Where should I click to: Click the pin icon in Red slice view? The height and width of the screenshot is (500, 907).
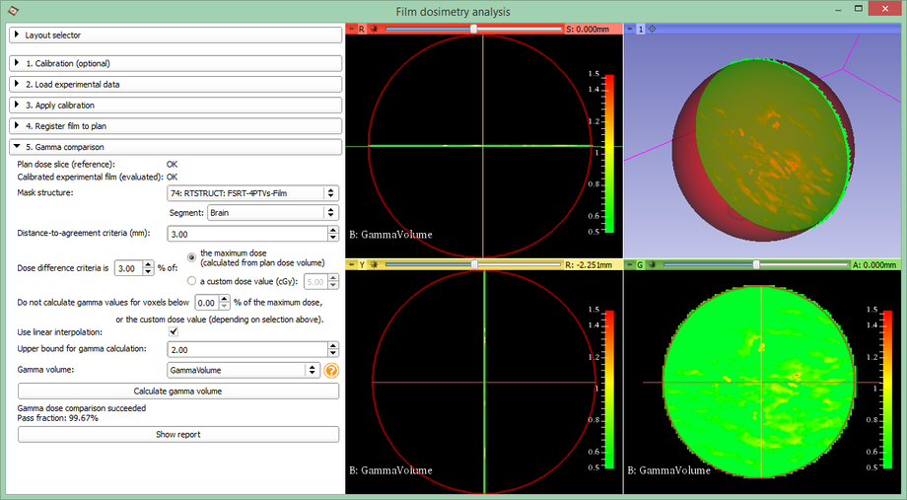[x=352, y=30]
